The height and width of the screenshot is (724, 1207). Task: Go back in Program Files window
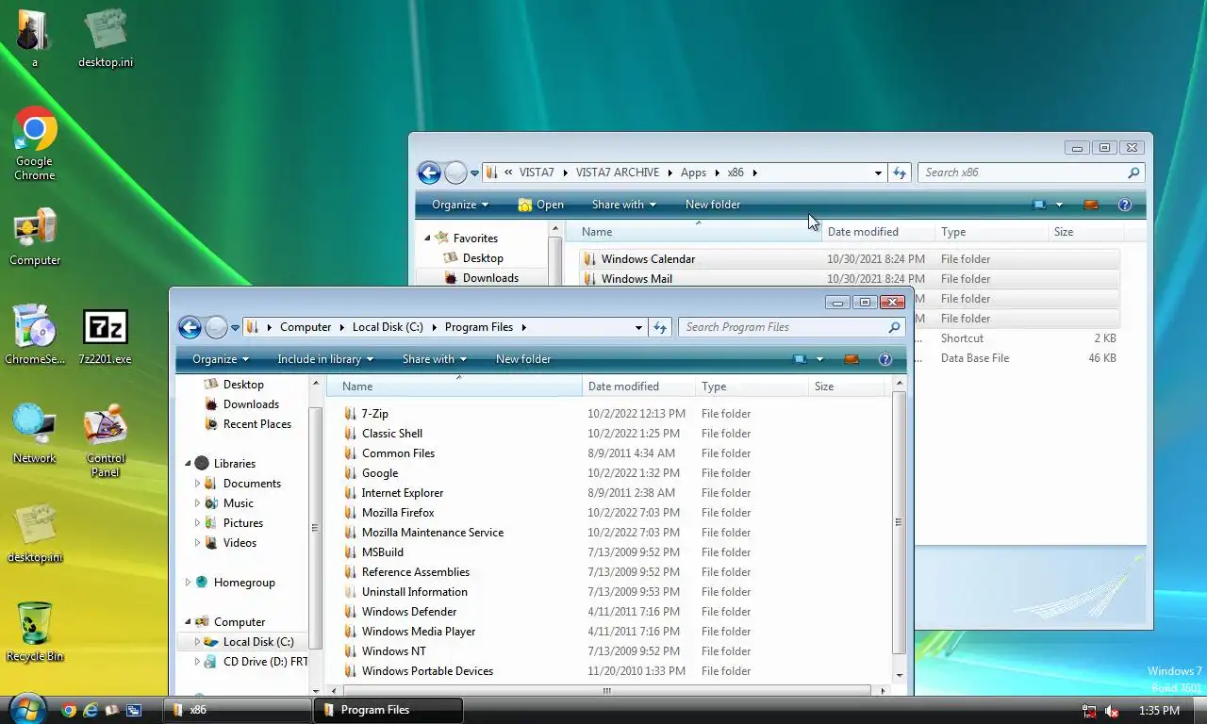tap(190, 327)
